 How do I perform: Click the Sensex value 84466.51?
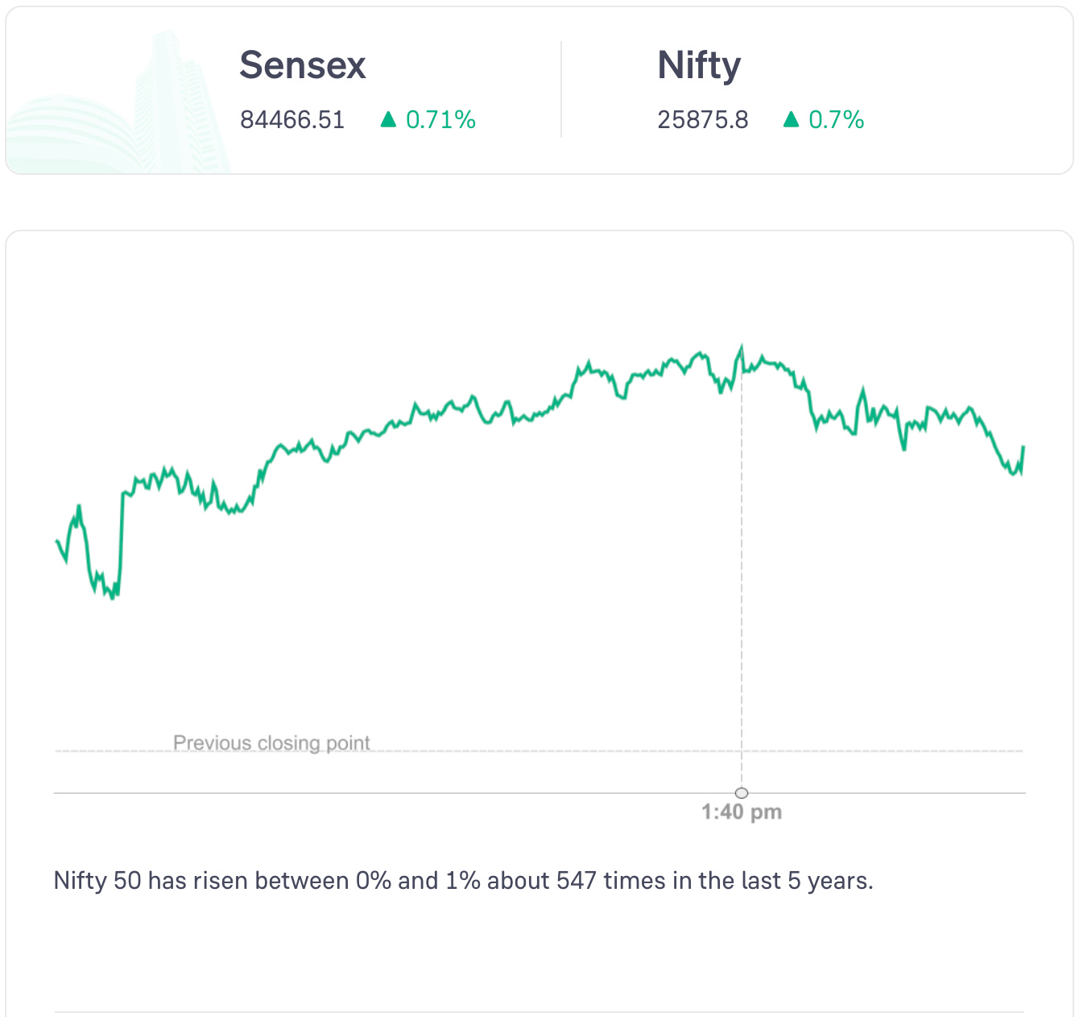[292, 120]
